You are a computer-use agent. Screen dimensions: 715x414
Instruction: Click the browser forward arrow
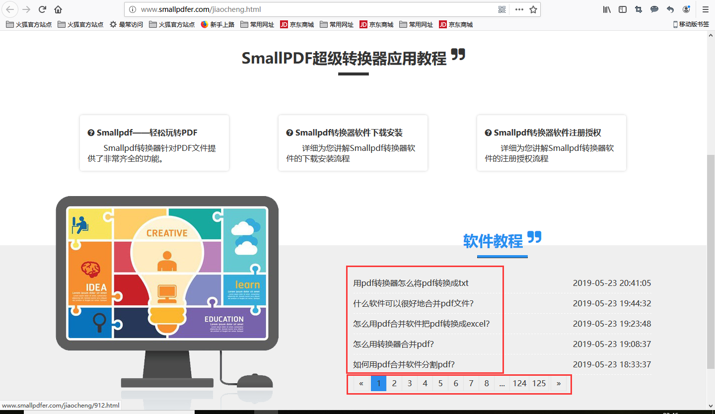coord(26,9)
